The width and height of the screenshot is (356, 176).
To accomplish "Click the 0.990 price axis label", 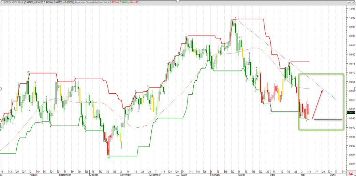I will pyautogui.click(x=352, y=36).
